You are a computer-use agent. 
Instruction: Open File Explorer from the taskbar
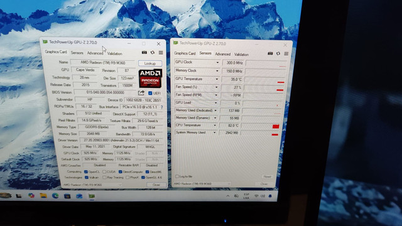click(x=43, y=195)
